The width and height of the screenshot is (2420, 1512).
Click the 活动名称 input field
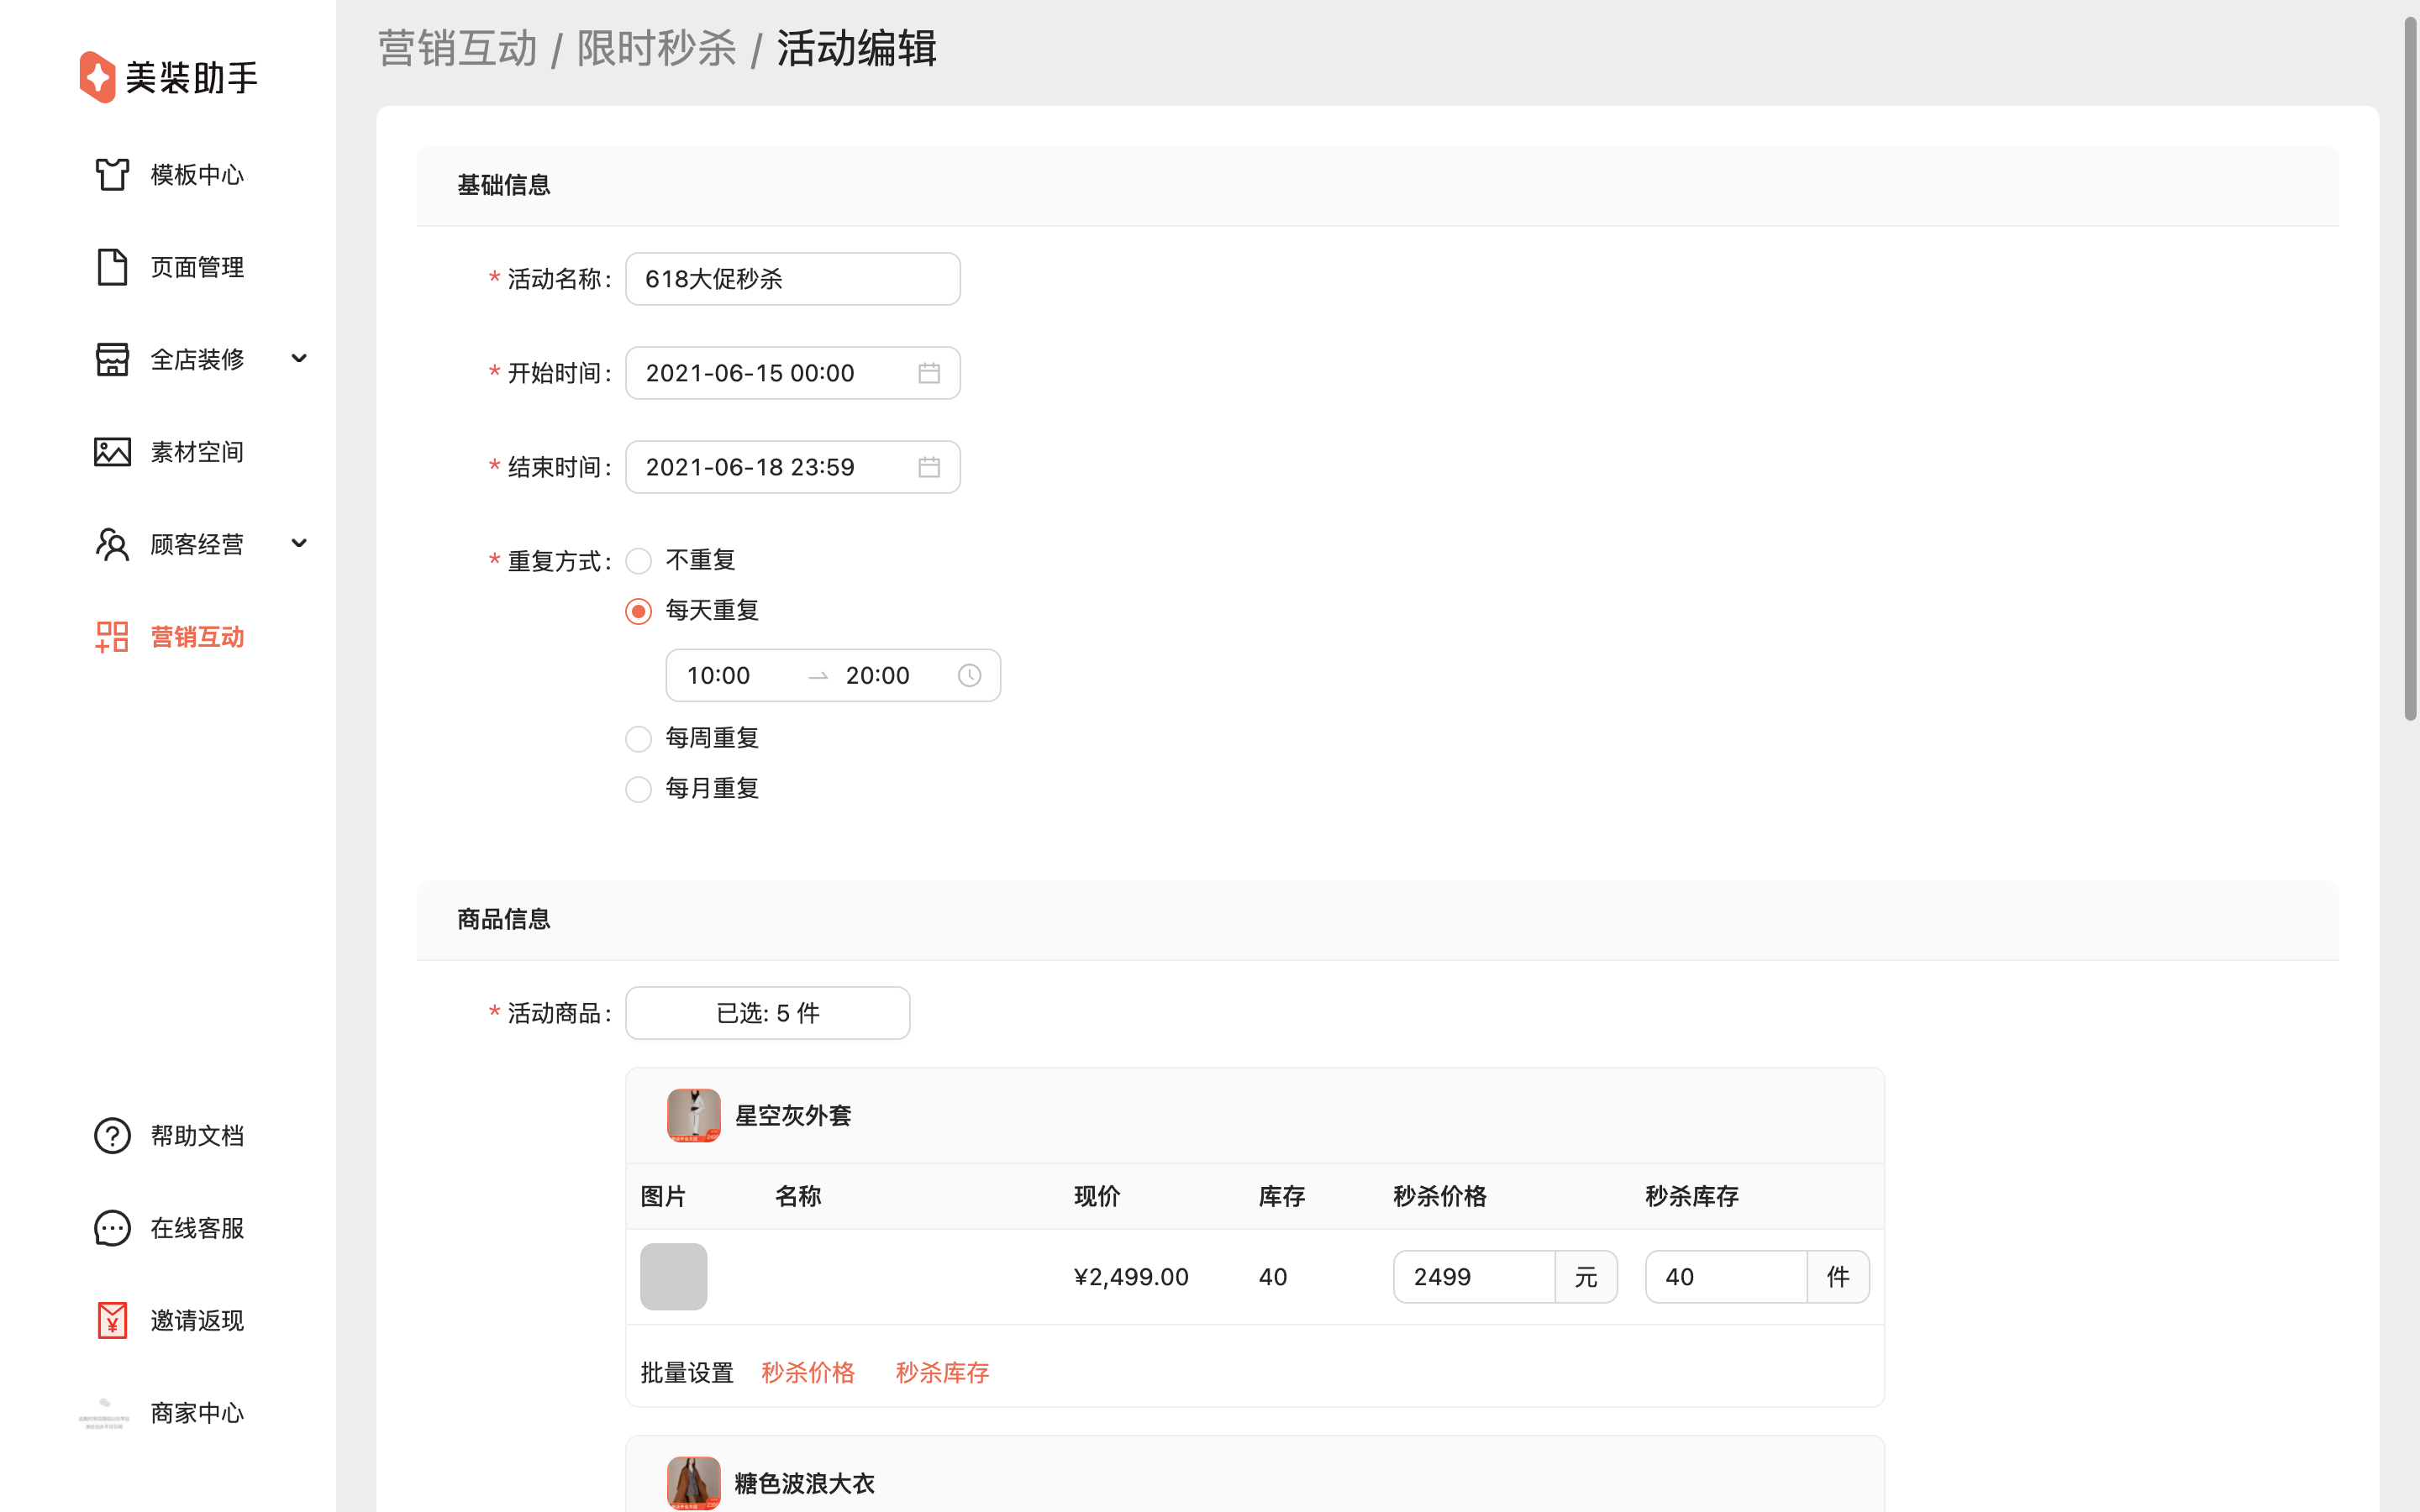point(792,279)
